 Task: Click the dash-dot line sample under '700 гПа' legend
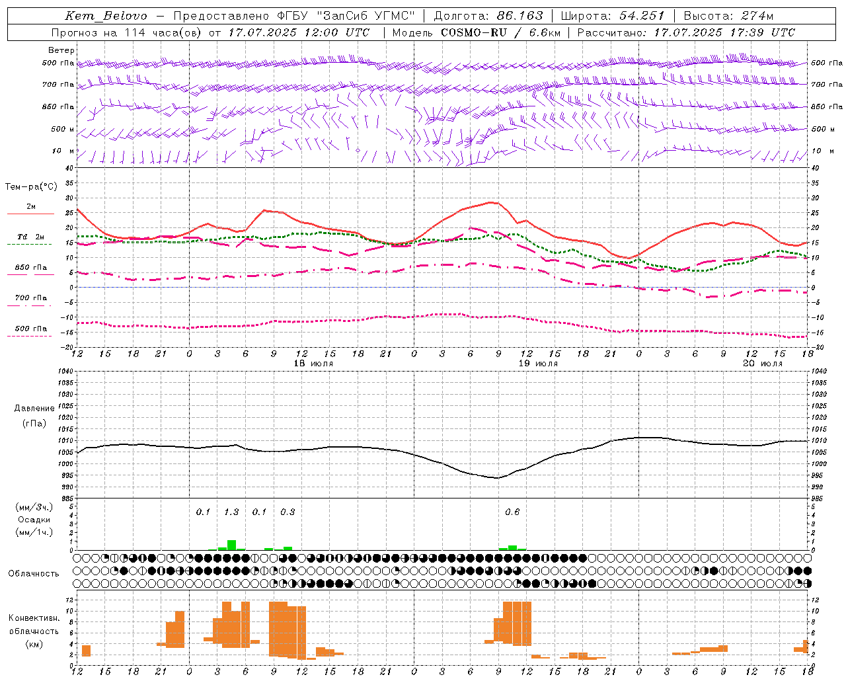29,305
